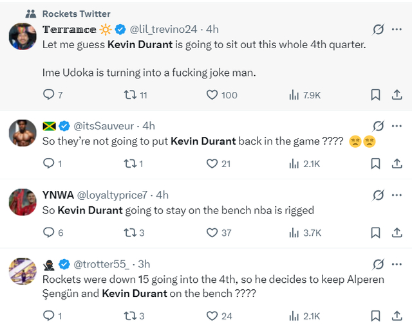Open Terrance's profile avatar
The width and height of the screenshot is (412, 331).
tap(22, 37)
